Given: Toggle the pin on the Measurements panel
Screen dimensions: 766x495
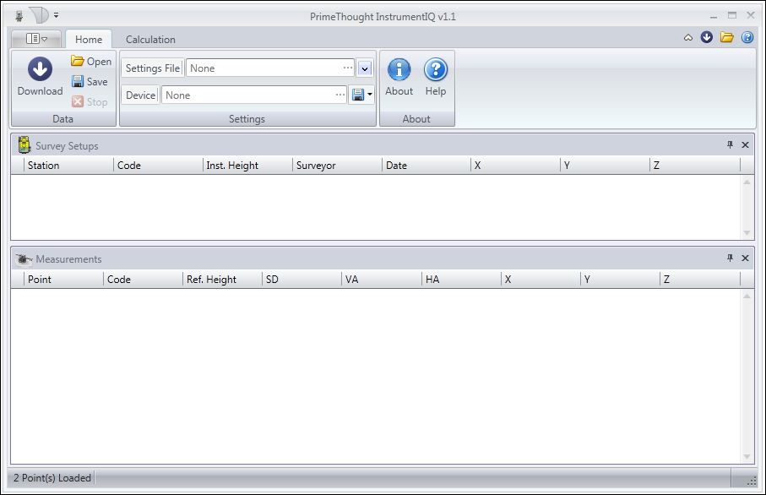Looking at the screenshot, I should (731, 258).
